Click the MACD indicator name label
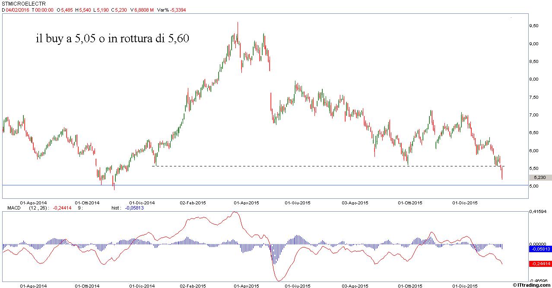 [14, 208]
